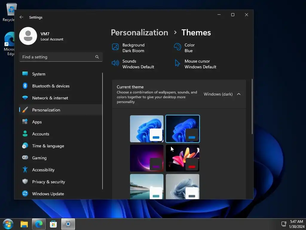Viewport: 306px width, 230px height.
Task: Select the lake Sunrise theme thumbnail
Action: click(147, 187)
